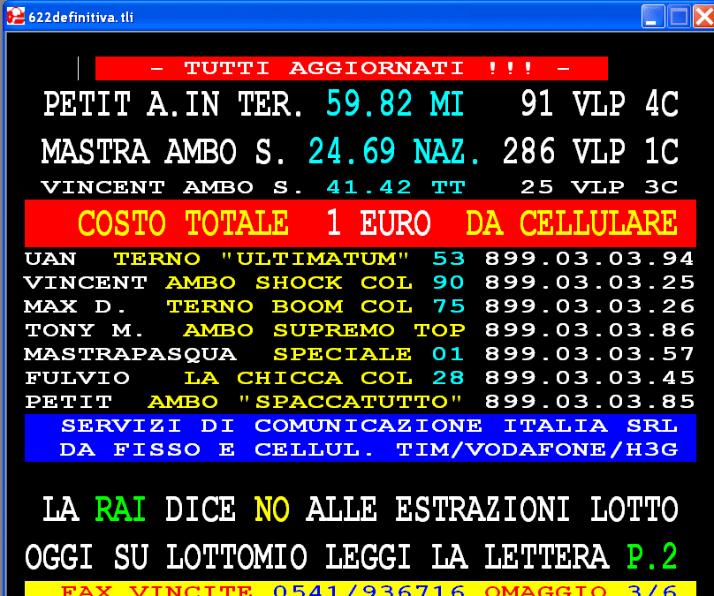The width and height of the screenshot is (714, 596).
Task: Click the 'FAX VINCITE' text on the yellow bar
Action: 156,590
